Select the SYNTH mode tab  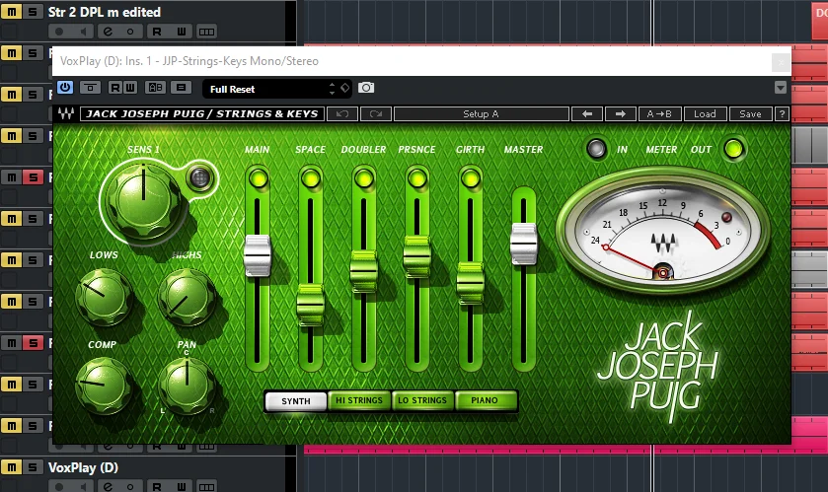coord(296,400)
